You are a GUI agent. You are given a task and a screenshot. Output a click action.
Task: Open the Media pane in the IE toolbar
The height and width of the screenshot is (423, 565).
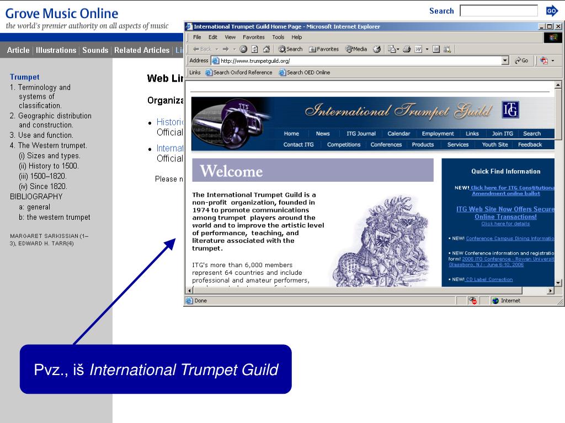coord(356,49)
